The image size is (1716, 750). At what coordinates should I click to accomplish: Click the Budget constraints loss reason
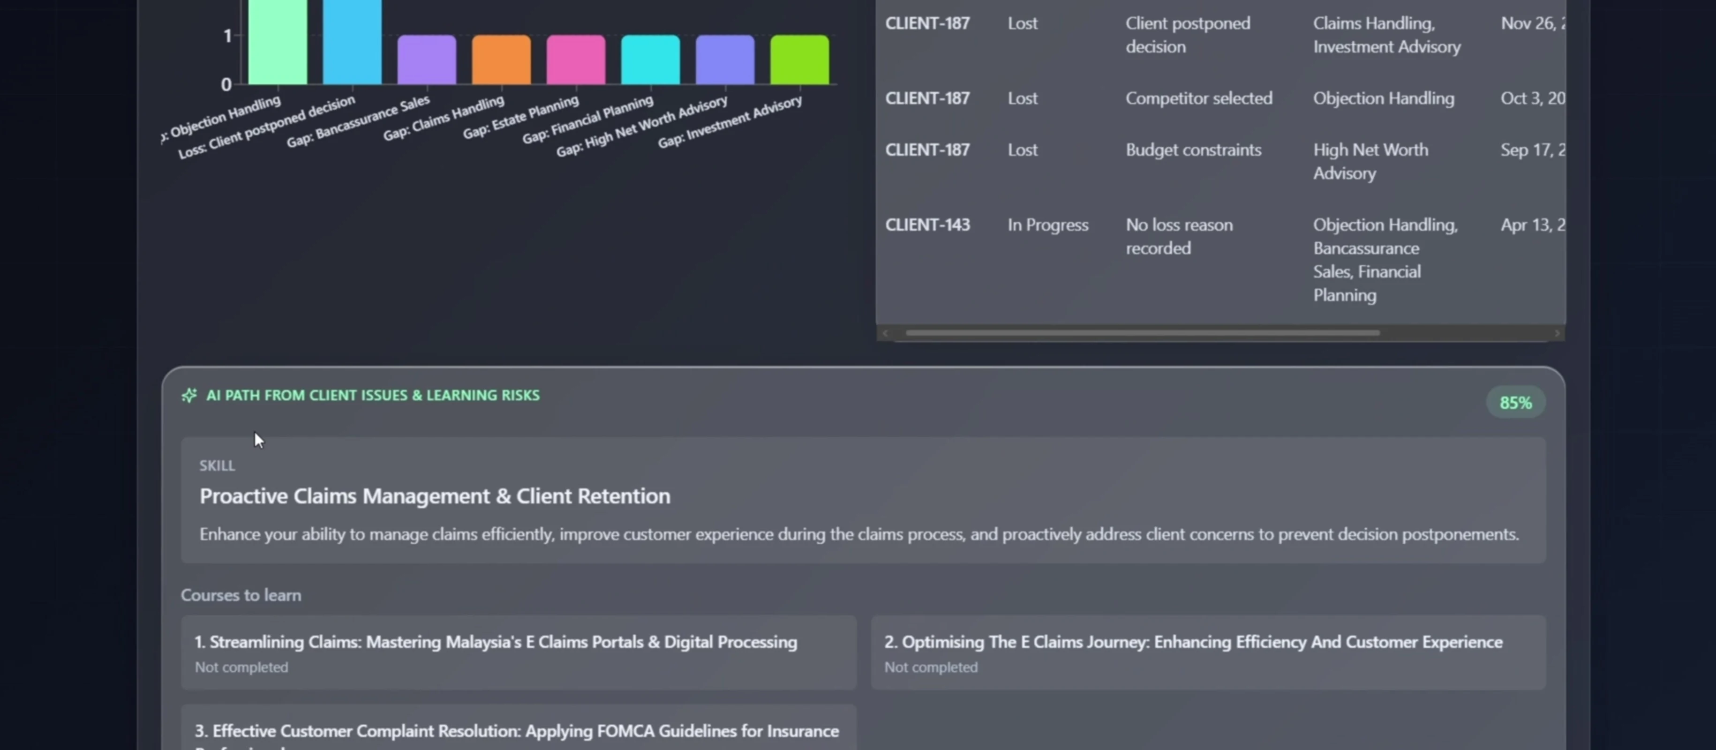pyautogui.click(x=1194, y=150)
